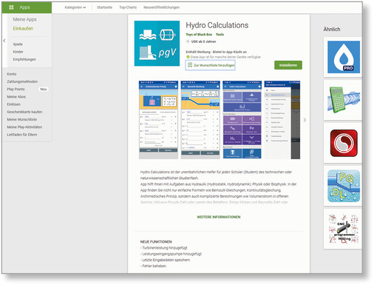The image size is (374, 285).
Task: Select Startseite in the top navigation
Action: pyautogui.click(x=104, y=7)
